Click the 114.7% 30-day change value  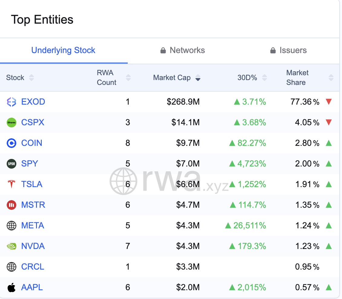(252, 205)
